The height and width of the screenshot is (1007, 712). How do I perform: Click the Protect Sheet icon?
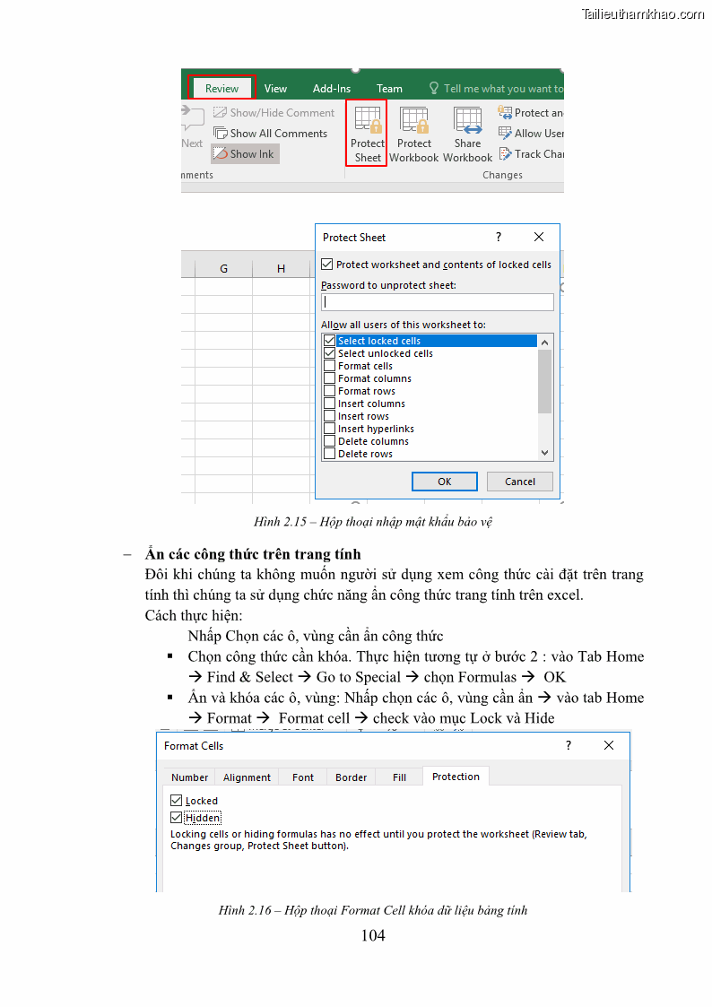tap(368, 120)
